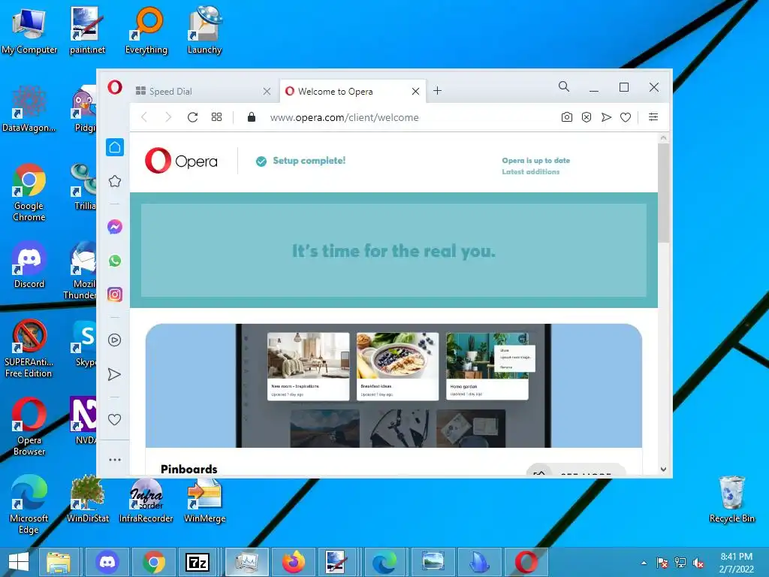Go forward with the forward arrow
769x577 pixels.
pos(168,117)
